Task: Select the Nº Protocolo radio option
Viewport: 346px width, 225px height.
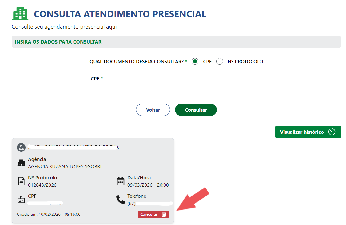Action: click(220, 62)
